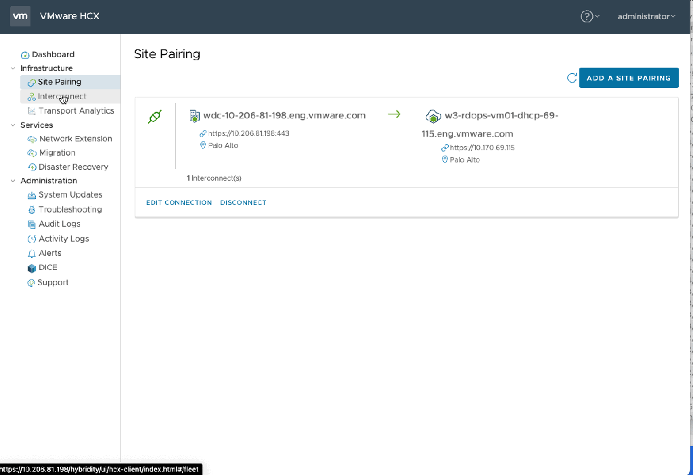Click the Network Extension icon

pyautogui.click(x=32, y=139)
